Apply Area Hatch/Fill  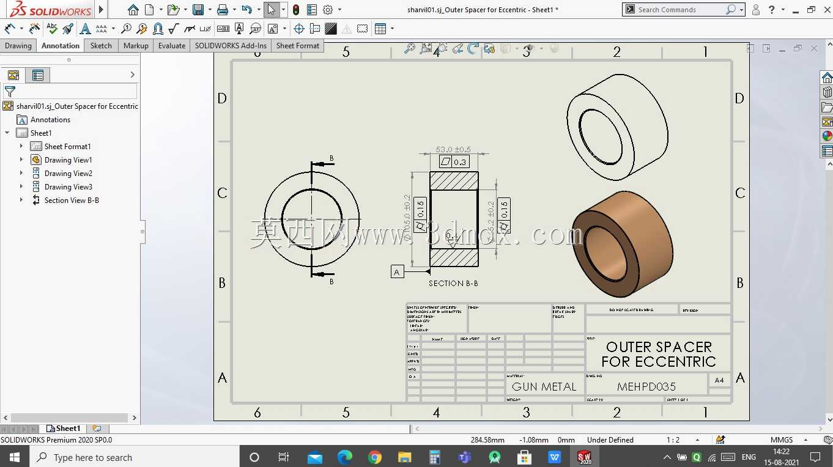331,28
